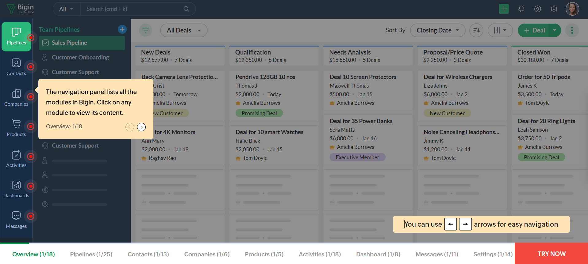Open the Contacts module in sidebar
Screen dimensions: 588x264
pos(16,67)
